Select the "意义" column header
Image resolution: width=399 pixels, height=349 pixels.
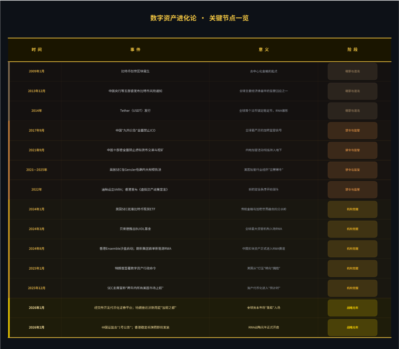(x=263, y=49)
